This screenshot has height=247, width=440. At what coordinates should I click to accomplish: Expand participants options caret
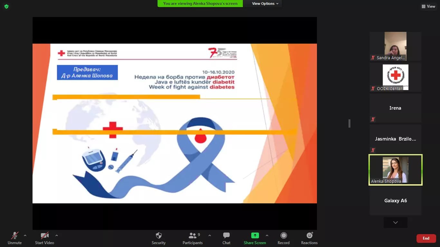210,235
